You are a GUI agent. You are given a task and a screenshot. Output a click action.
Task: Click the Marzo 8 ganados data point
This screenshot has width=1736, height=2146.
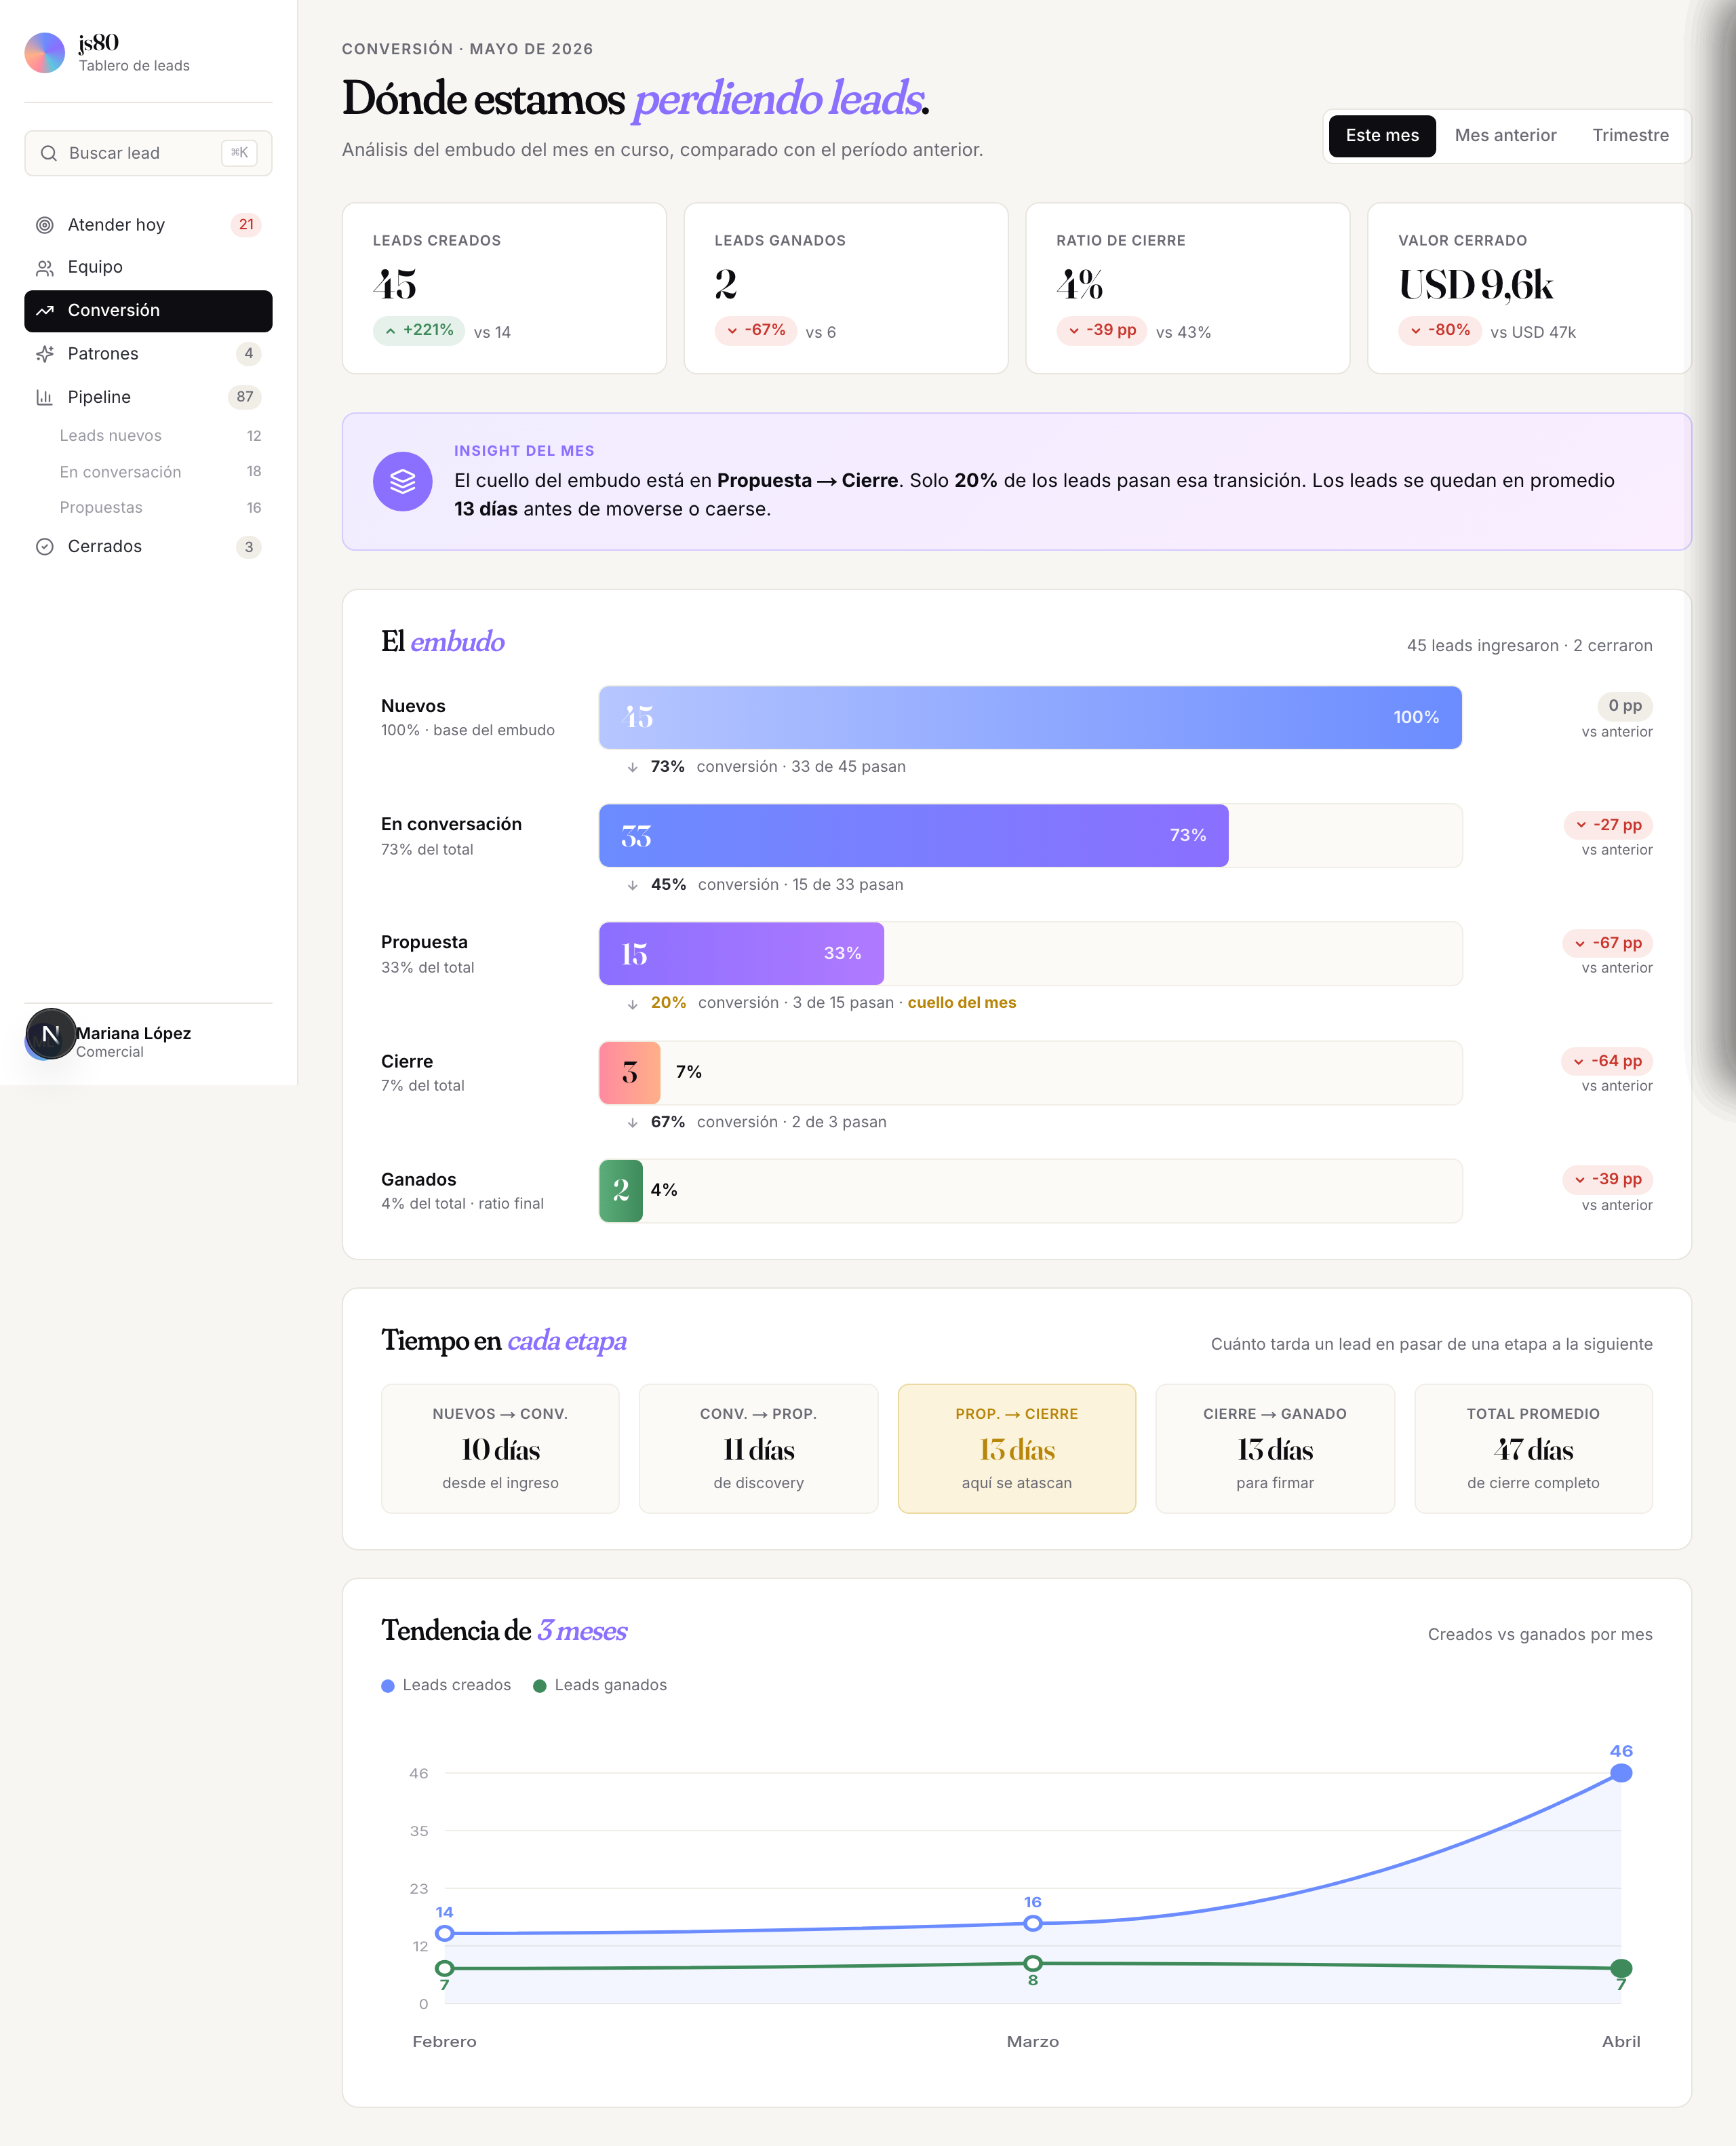[x=1033, y=1964]
